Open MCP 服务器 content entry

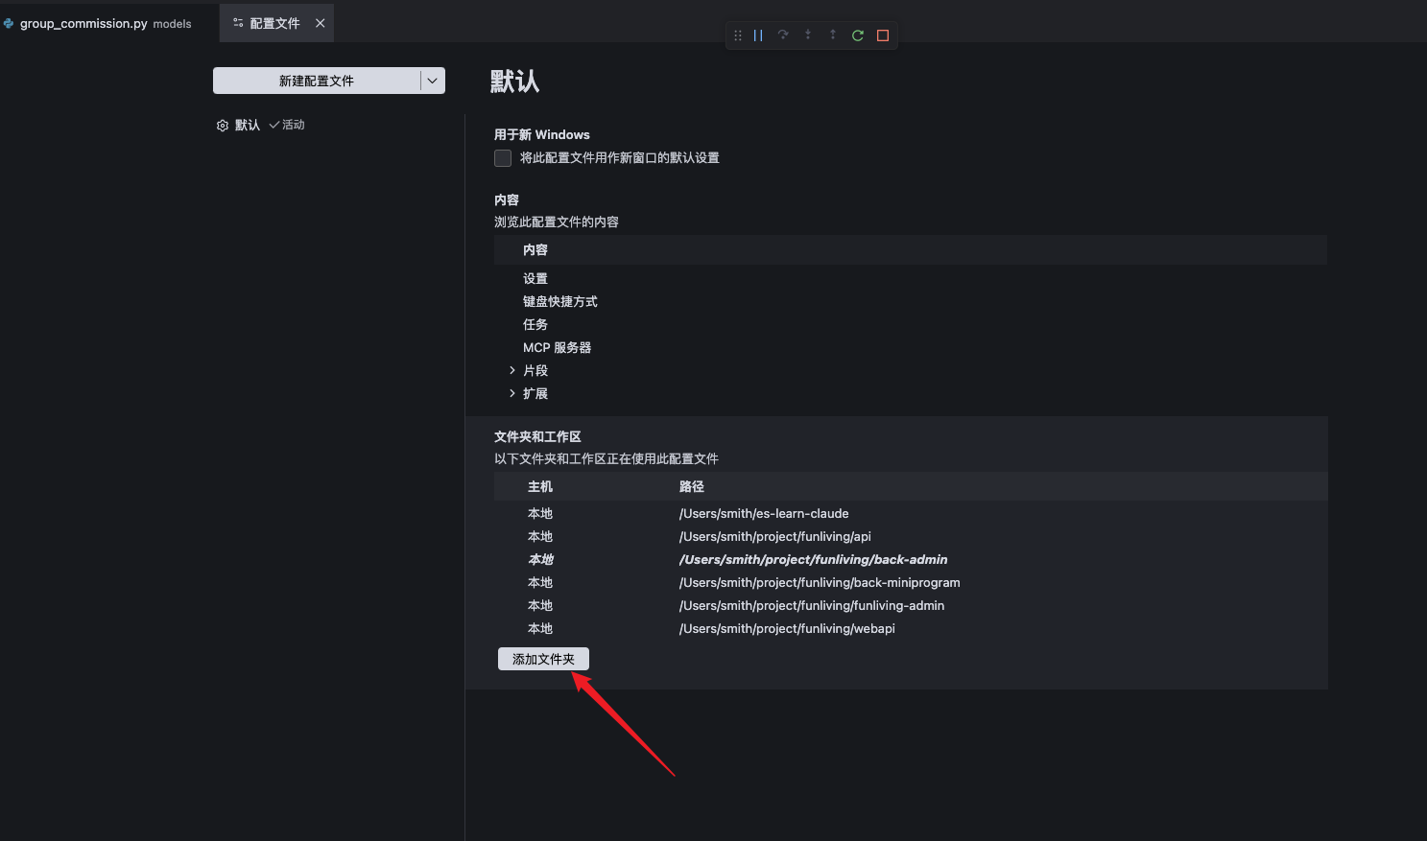[x=557, y=347]
